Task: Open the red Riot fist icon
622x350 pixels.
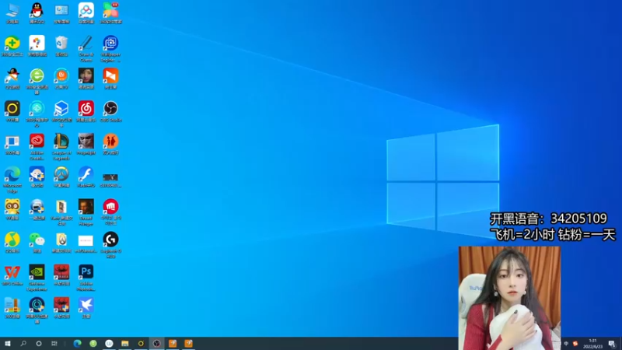Action: pos(110,212)
